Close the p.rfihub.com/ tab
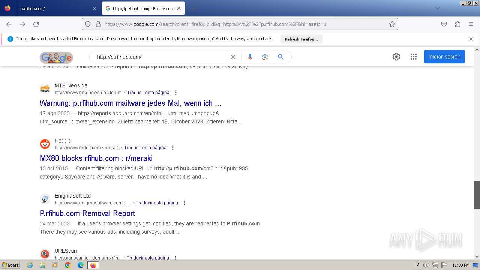Viewport: 480px width, 270px height. click(x=94, y=8)
